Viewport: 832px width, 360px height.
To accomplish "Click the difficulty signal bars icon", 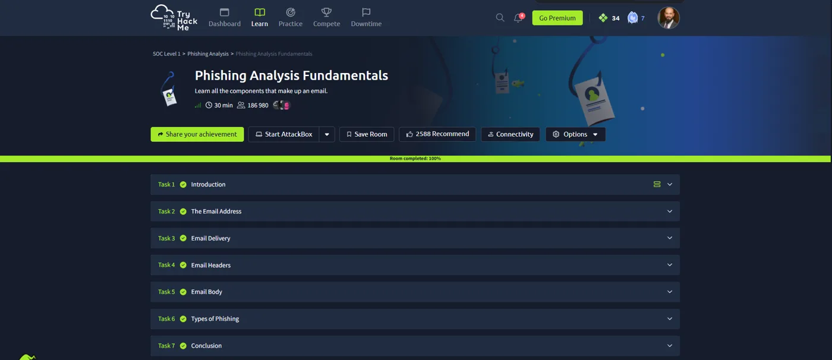I will pos(198,105).
